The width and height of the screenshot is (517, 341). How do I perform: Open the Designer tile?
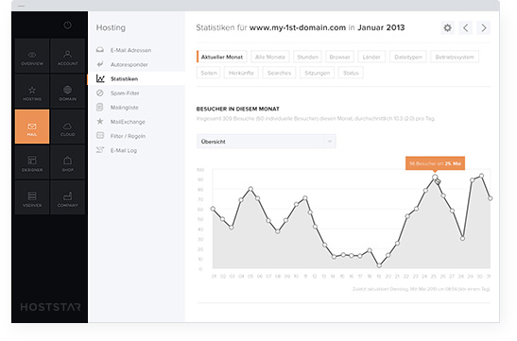32,162
